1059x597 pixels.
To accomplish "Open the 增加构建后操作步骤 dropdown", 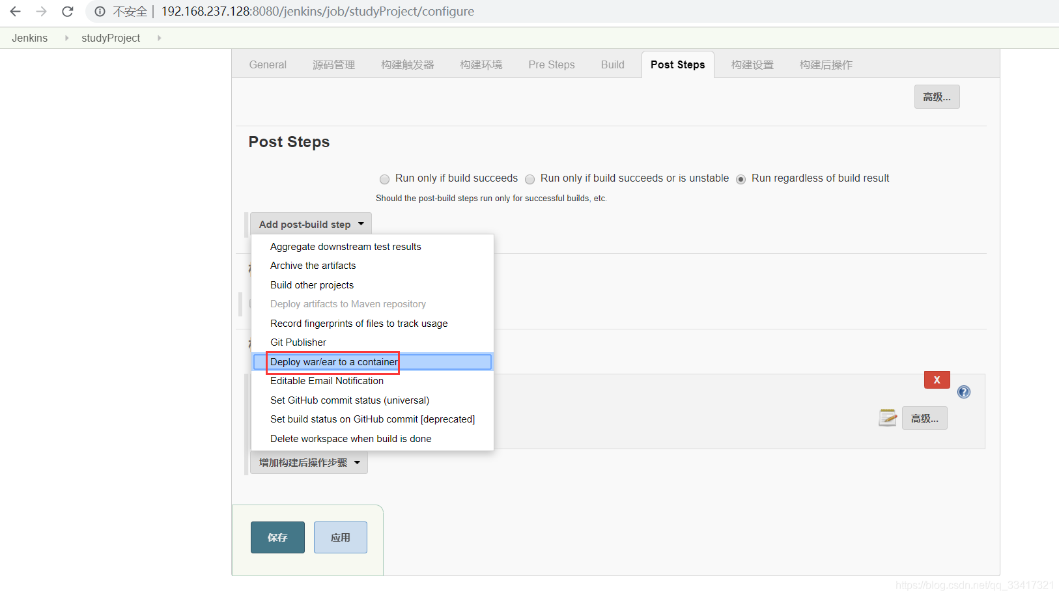I will [x=309, y=463].
